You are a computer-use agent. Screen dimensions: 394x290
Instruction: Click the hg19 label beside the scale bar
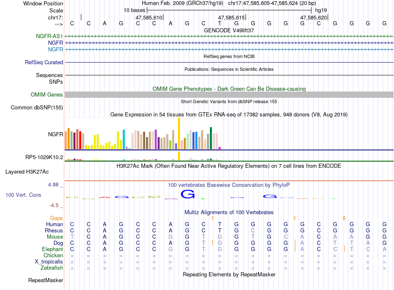click(321, 10)
